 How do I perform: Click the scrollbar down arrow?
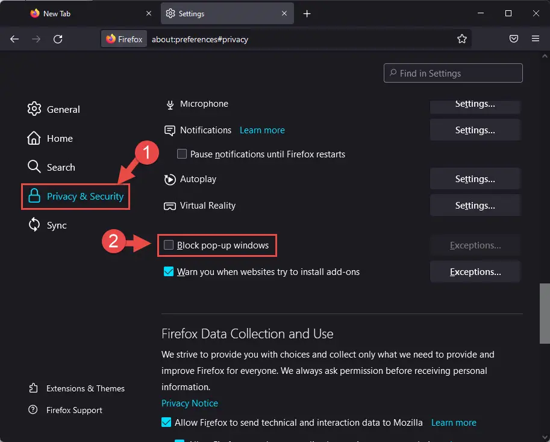tap(545, 437)
